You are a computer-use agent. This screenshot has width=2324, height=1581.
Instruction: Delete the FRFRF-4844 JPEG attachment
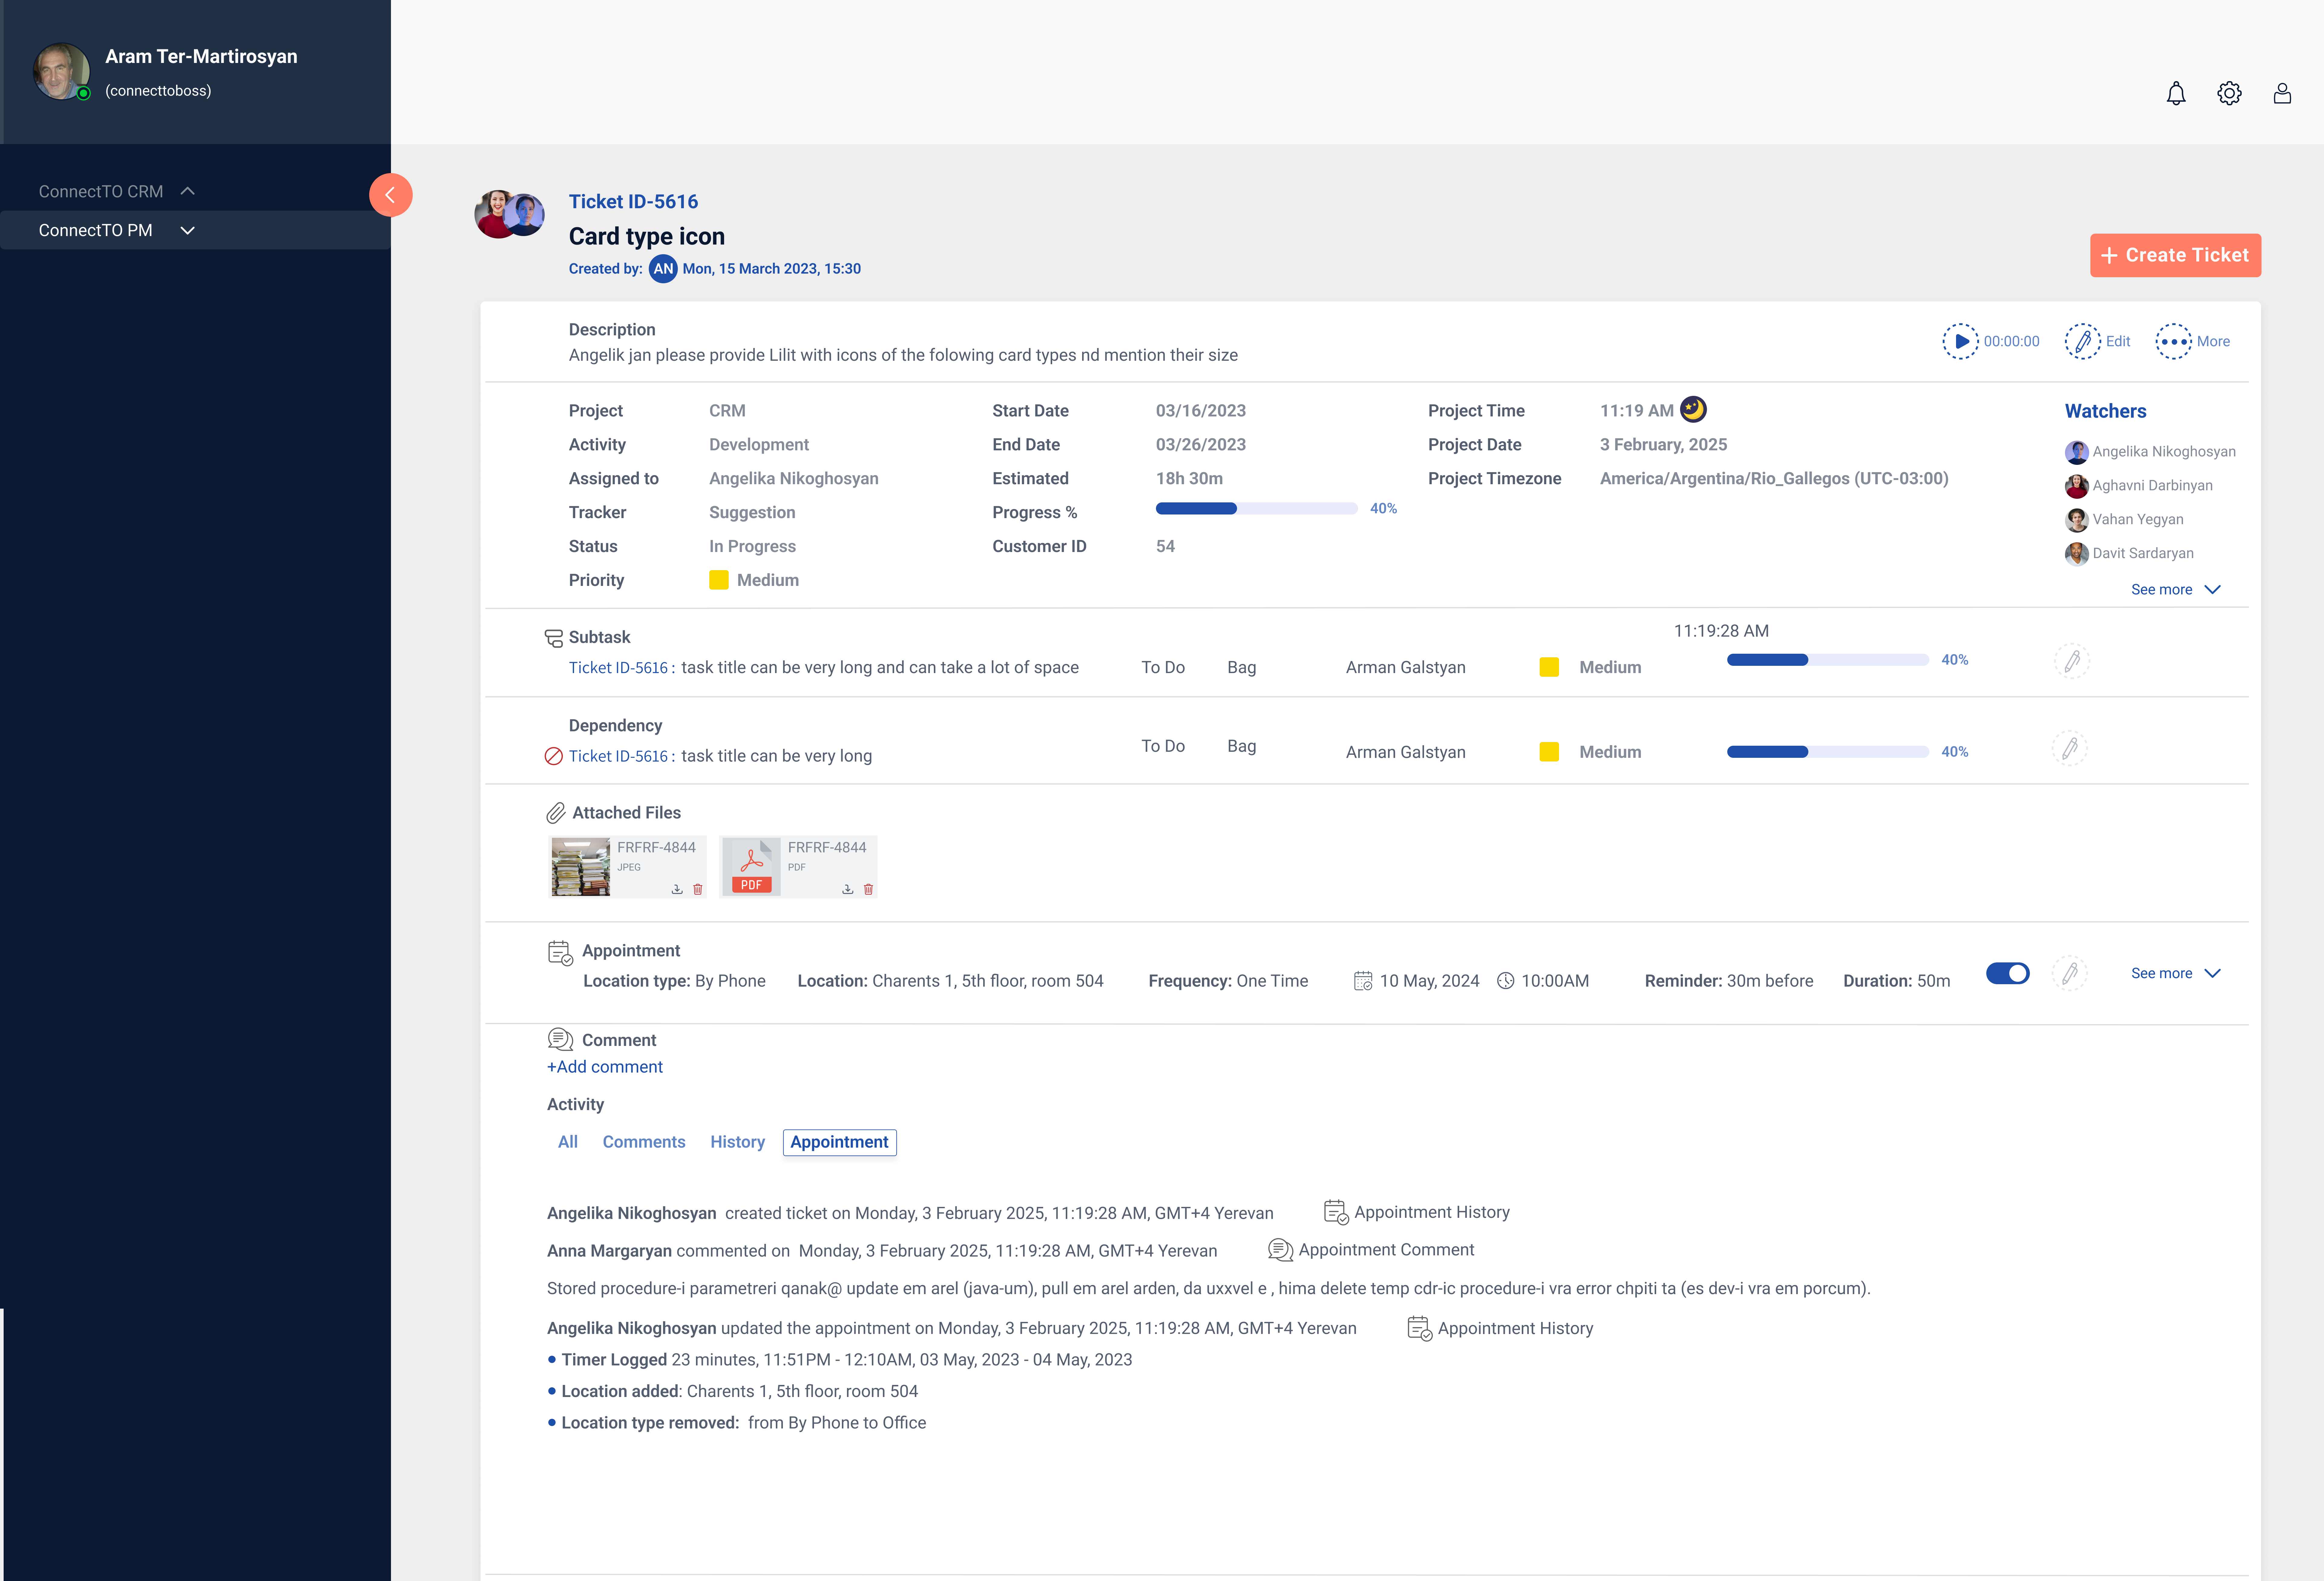click(x=698, y=889)
